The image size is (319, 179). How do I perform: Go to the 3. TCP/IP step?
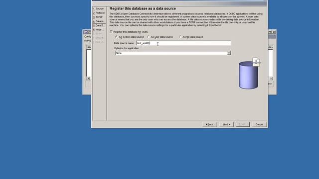click(98, 17)
